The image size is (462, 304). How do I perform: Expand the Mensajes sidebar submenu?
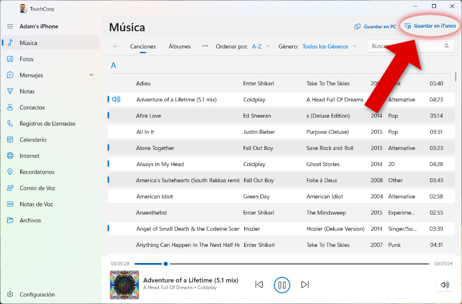(91, 75)
